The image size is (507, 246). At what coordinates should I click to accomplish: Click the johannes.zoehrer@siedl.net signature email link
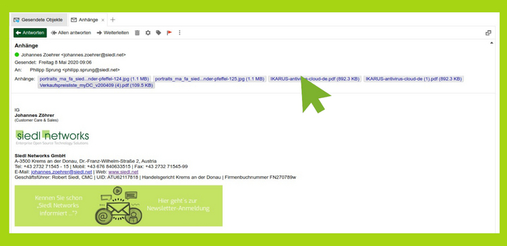point(61,172)
